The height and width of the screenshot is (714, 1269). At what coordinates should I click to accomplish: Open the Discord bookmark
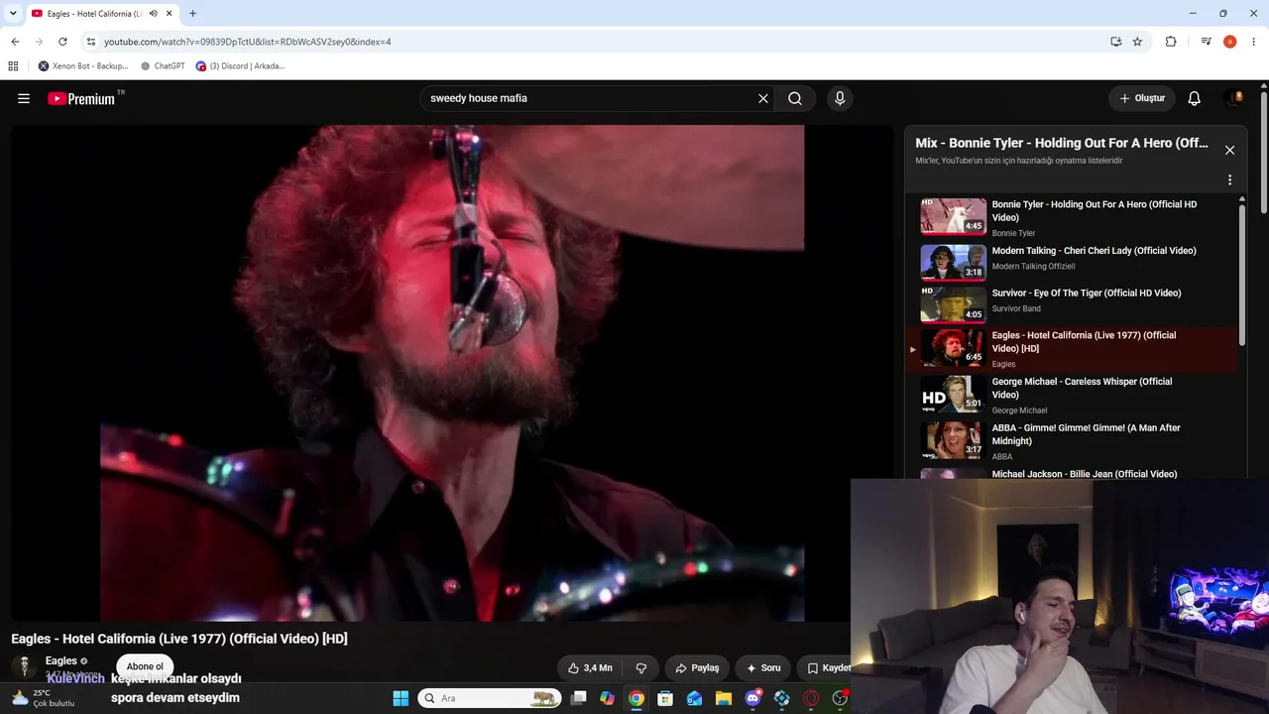pyautogui.click(x=240, y=66)
